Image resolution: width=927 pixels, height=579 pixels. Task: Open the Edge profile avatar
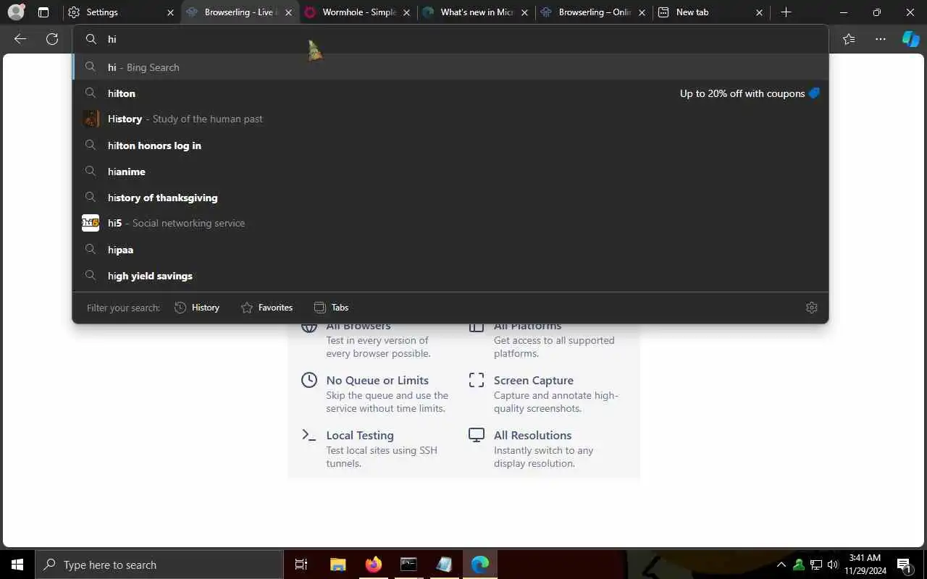(16, 12)
